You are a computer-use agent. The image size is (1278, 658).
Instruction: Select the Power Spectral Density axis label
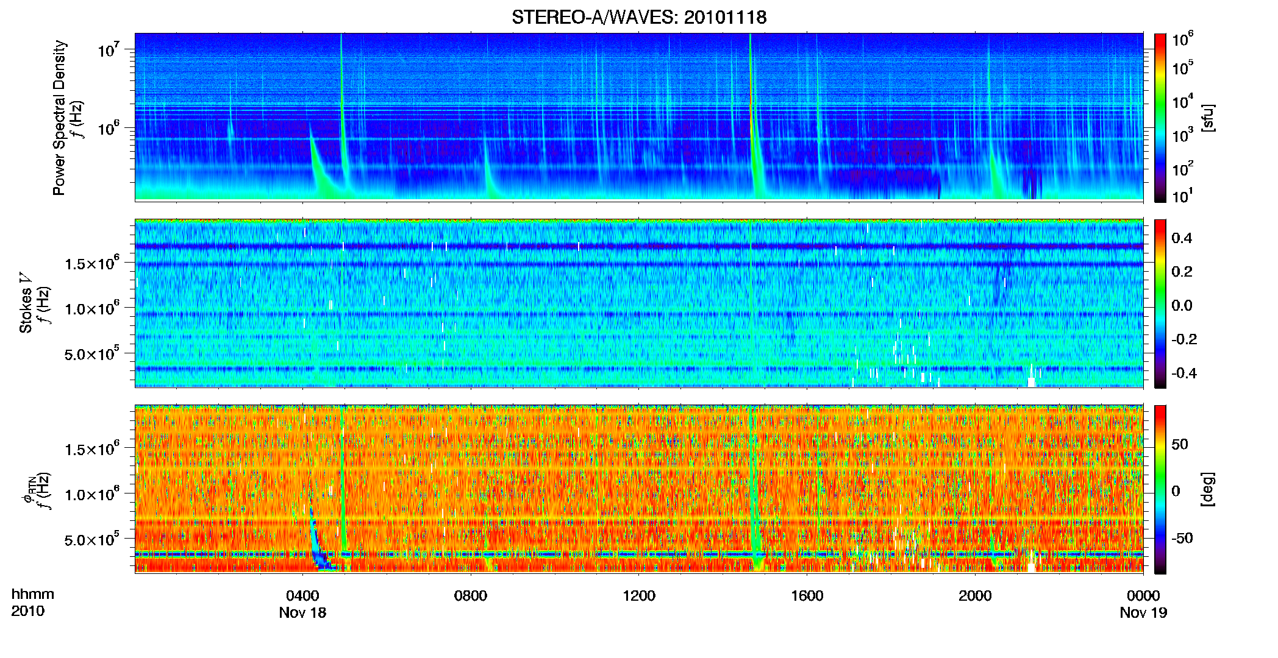click(59, 118)
